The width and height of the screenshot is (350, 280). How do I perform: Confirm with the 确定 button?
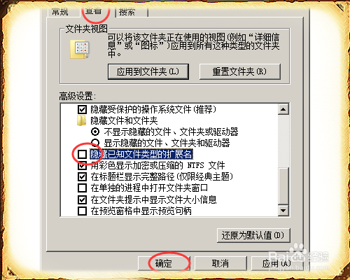click(164, 263)
